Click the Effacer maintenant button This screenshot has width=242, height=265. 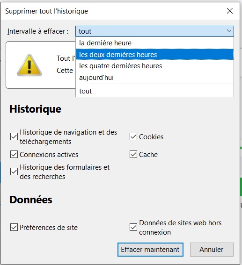(150, 250)
